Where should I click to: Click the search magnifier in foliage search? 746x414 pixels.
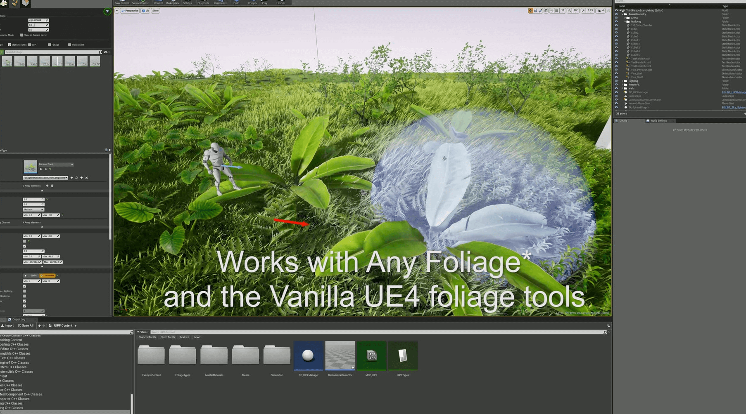tap(100, 52)
